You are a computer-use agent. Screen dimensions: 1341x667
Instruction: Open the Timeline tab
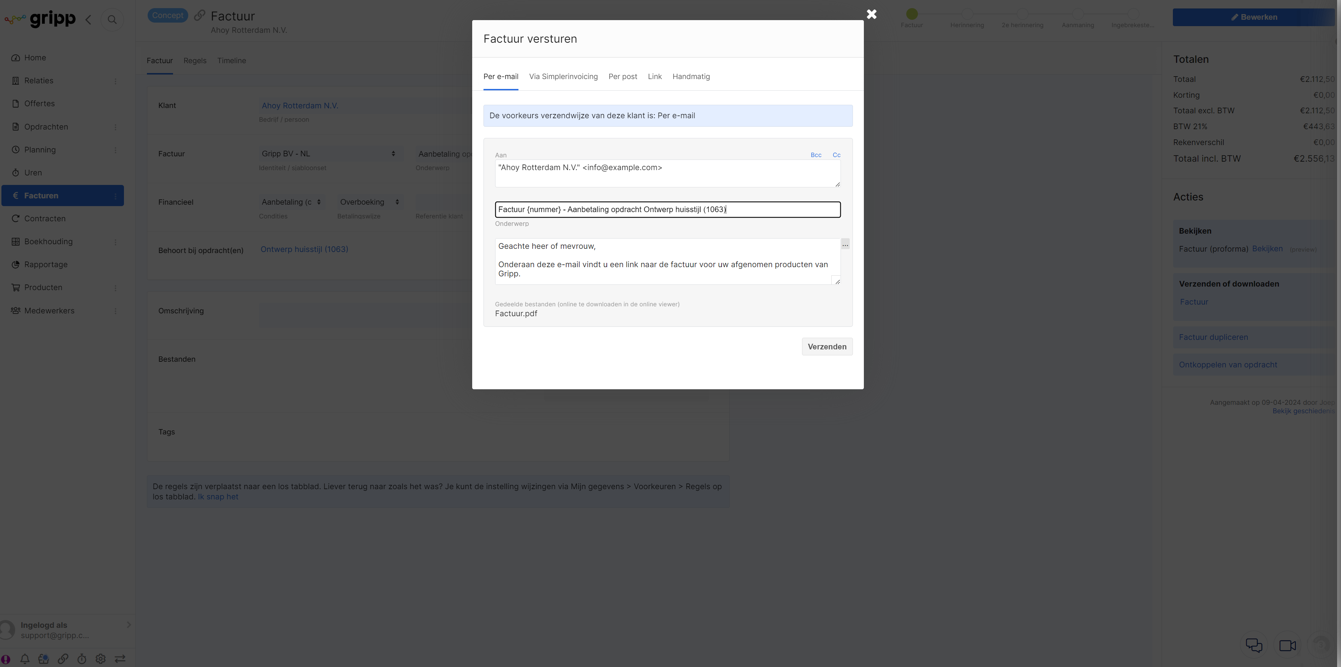coord(232,61)
